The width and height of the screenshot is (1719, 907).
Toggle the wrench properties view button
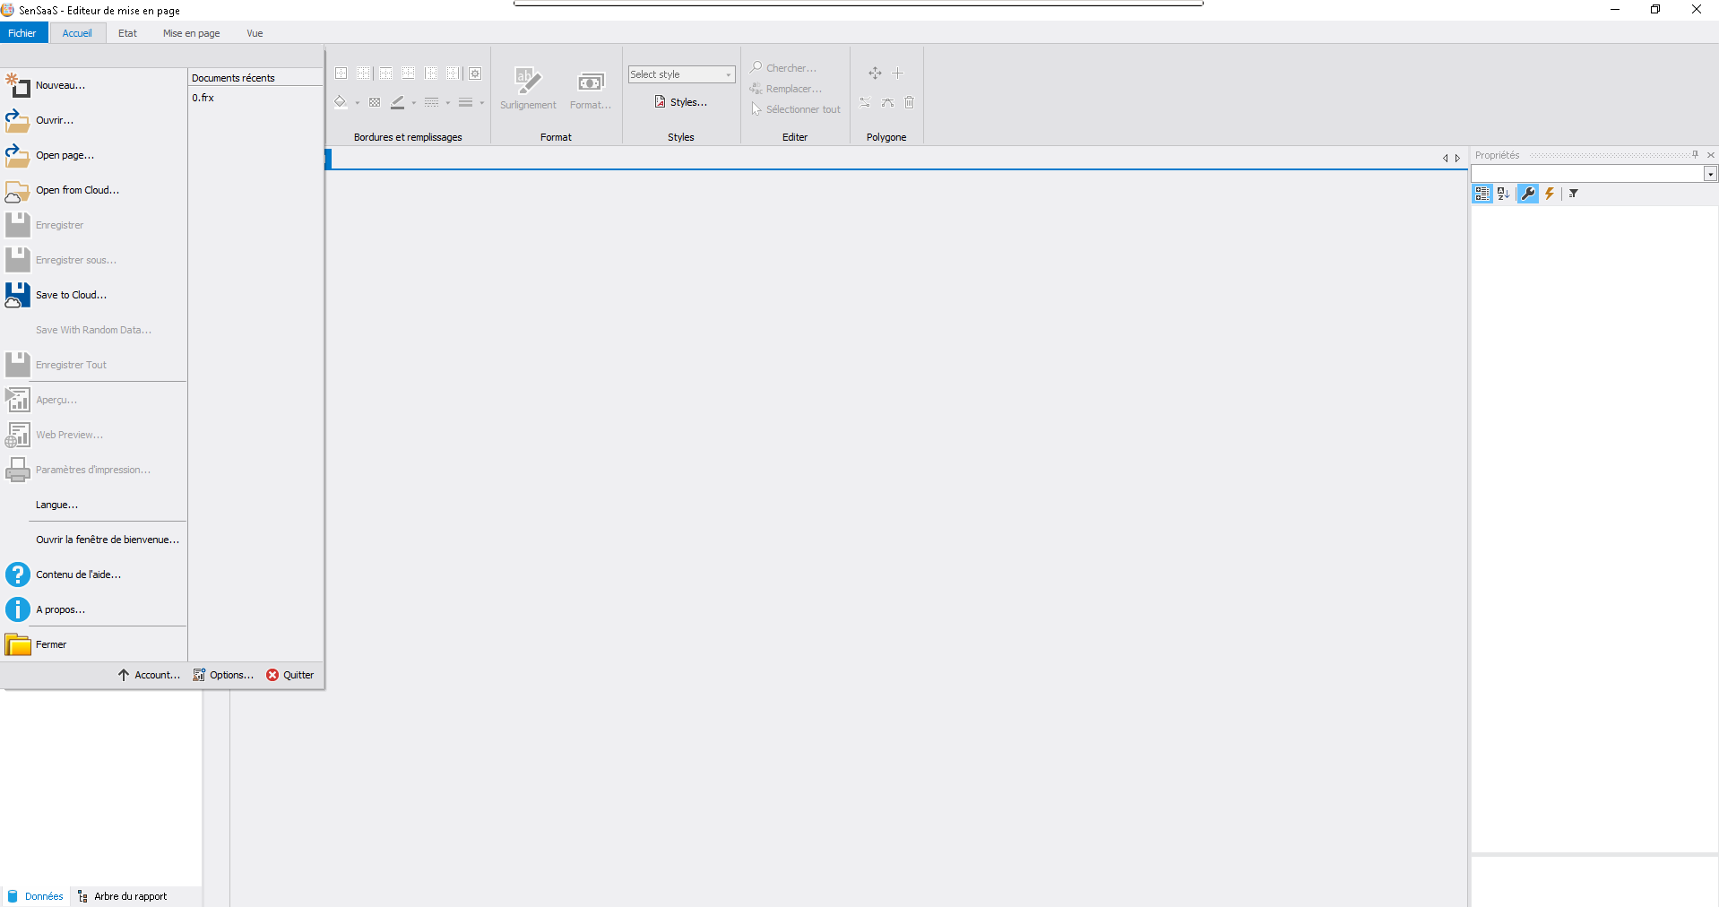1528,194
